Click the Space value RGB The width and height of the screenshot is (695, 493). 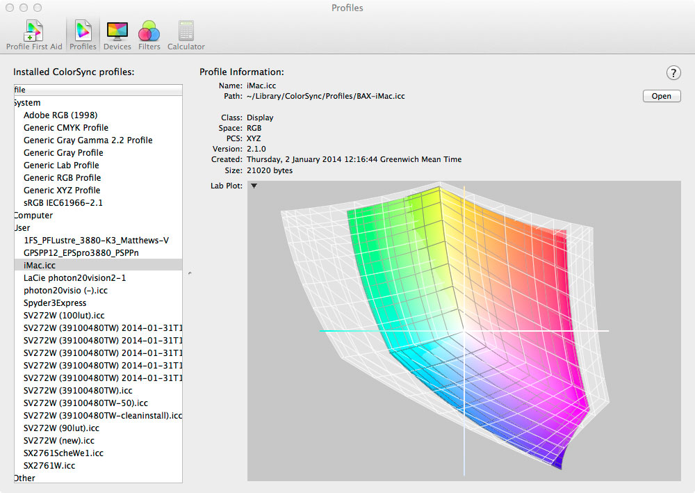(x=254, y=128)
